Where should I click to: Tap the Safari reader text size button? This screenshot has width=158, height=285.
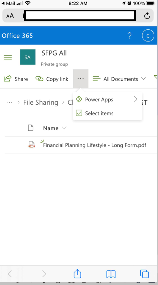(x=10, y=16)
